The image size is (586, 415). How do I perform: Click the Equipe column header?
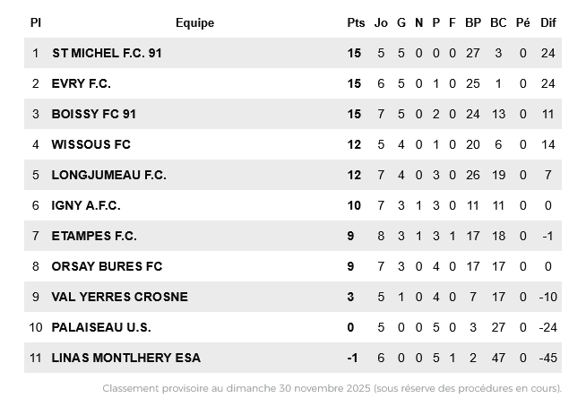pyautogui.click(x=194, y=22)
